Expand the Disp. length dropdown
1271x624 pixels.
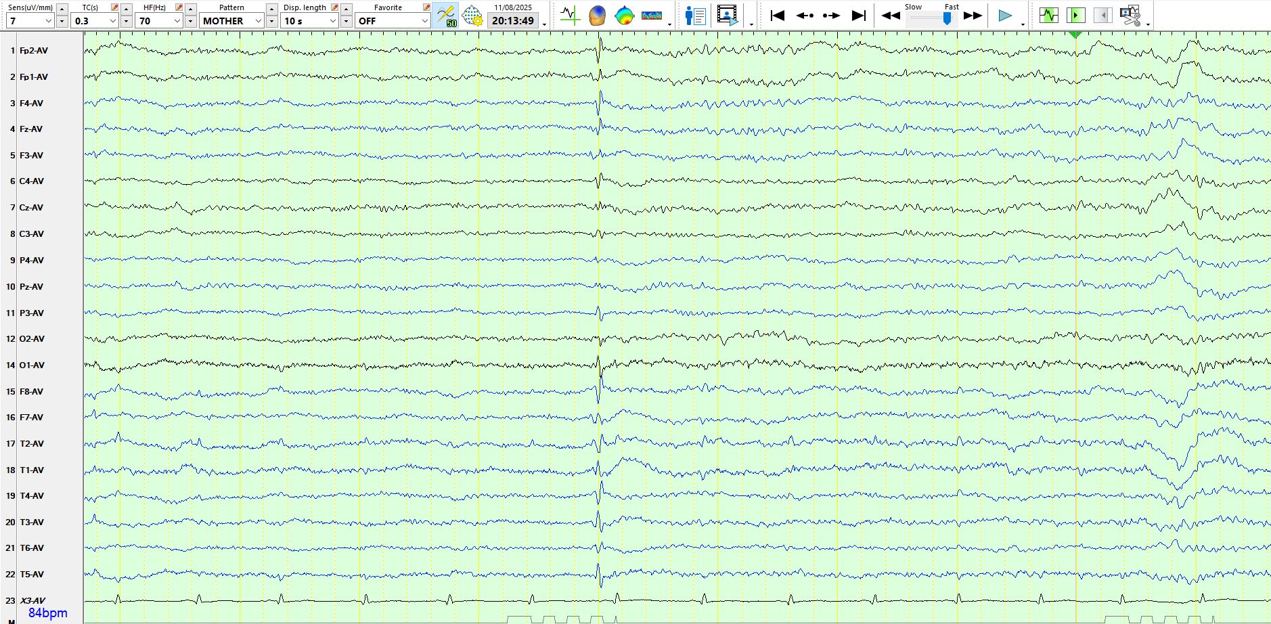[x=332, y=21]
